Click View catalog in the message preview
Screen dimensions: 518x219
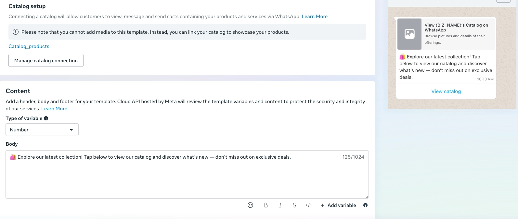(446, 91)
